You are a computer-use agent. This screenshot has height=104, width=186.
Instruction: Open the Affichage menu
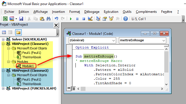pyautogui.click(x=40, y=12)
